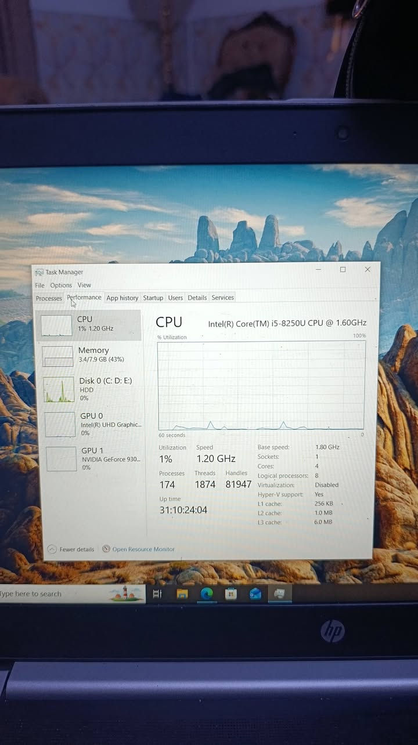The image size is (418, 745).
Task: Click the GPU 0 mini graph thumbnail
Action: coord(60,425)
